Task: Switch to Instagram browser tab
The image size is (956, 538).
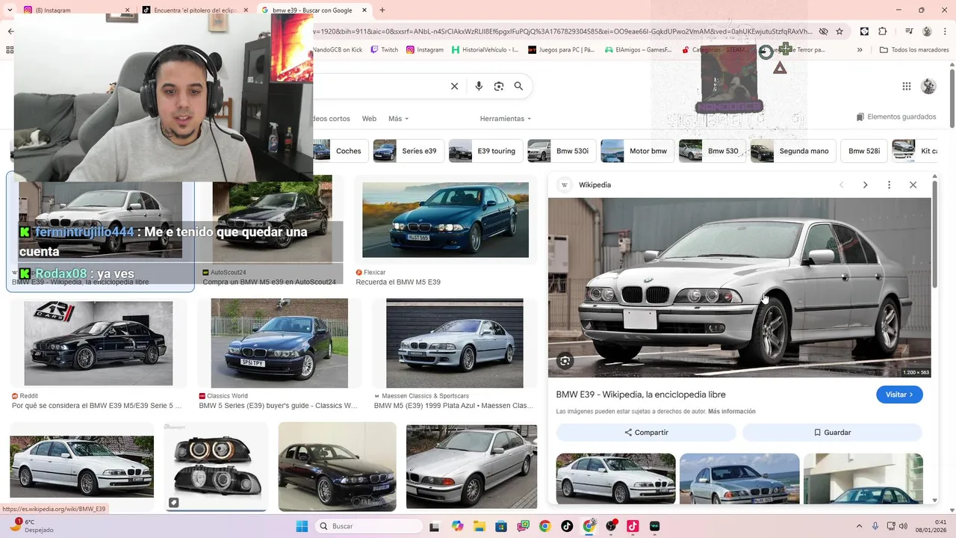Action: click(x=75, y=10)
